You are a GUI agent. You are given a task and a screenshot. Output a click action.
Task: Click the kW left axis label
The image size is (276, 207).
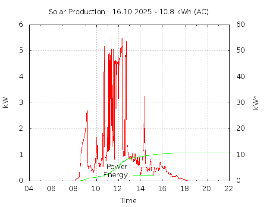point(6,102)
